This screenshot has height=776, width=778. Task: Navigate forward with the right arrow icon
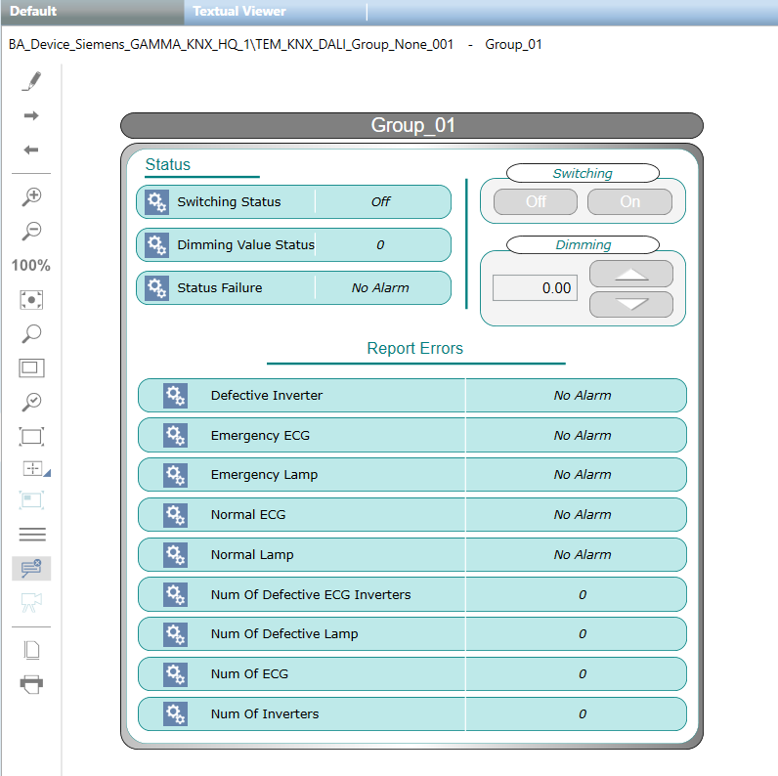tap(31, 115)
